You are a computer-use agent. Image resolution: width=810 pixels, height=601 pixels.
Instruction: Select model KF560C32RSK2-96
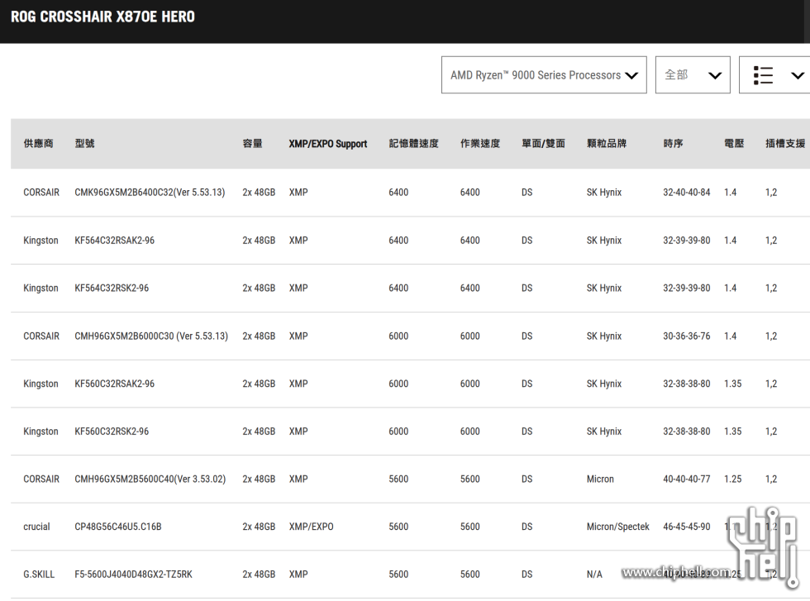click(112, 431)
